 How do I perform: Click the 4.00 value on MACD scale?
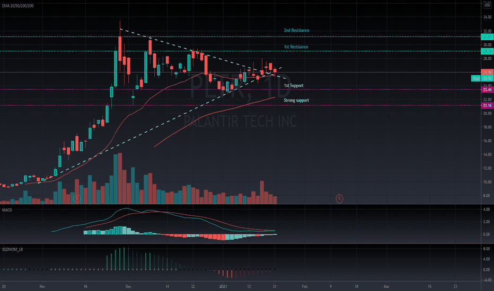pyautogui.click(x=487, y=209)
